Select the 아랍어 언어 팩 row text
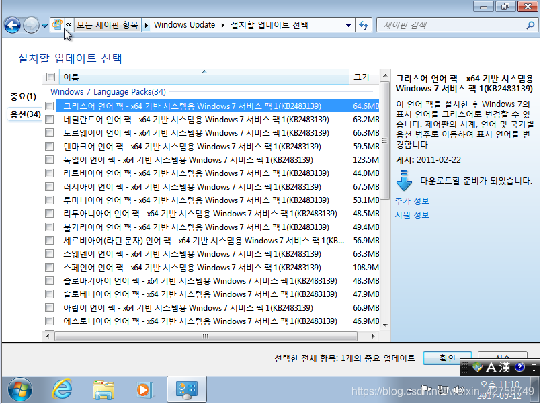The height and width of the screenshot is (404, 541). pos(188,308)
